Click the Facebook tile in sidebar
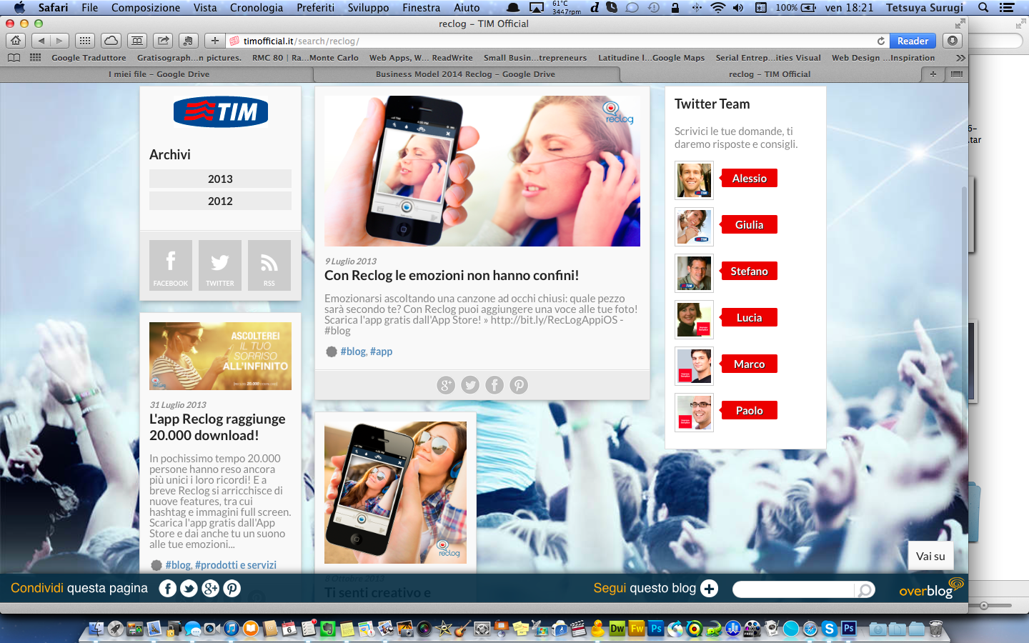This screenshot has width=1029, height=643. (170, 265)
